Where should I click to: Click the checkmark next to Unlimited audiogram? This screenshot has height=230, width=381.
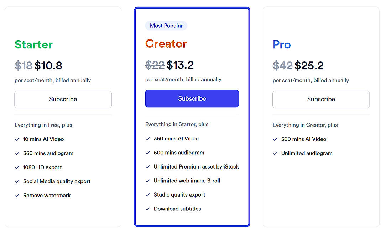(x=275, y=153)
